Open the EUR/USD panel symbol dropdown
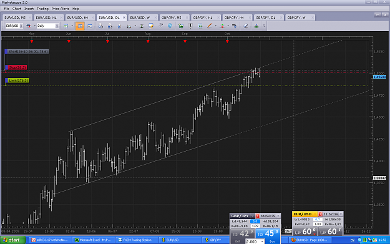390x244 pixels. pos(315,214)
